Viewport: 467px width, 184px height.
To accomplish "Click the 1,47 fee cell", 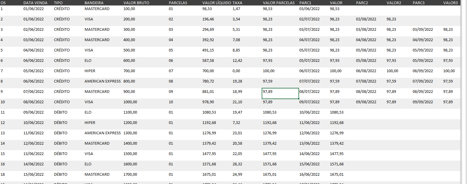I will pyautogui.click(x=236, y=9).
